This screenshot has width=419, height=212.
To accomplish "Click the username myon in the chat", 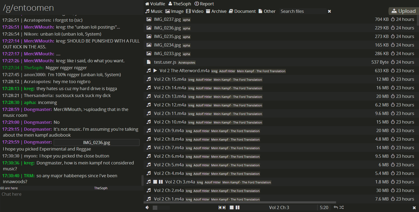I will click(30, 156).
